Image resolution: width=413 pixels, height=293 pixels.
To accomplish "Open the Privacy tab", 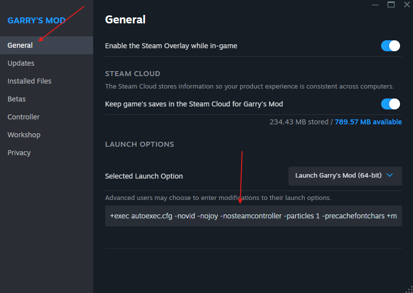I will coord(19,153).
